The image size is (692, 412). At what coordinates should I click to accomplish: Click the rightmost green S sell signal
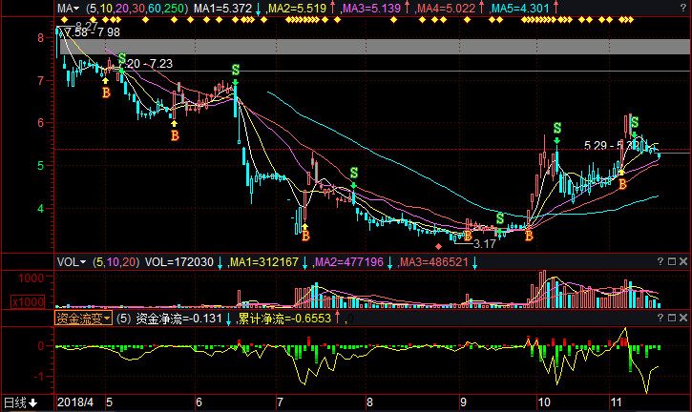coord(633,122)
